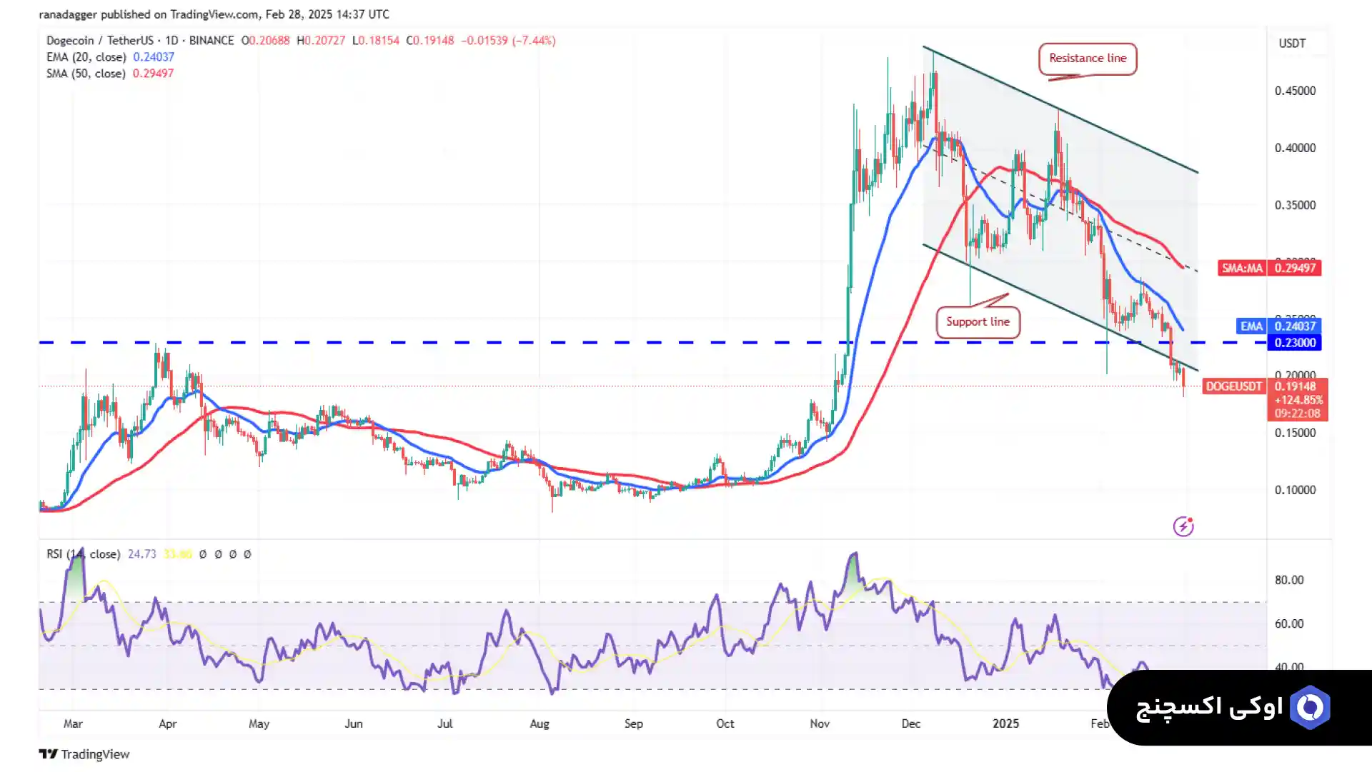The width and height of the screenshot is (1372, 772).
Task: Click the 0.40000 price axis label
Action: [x=1295, y=148]
